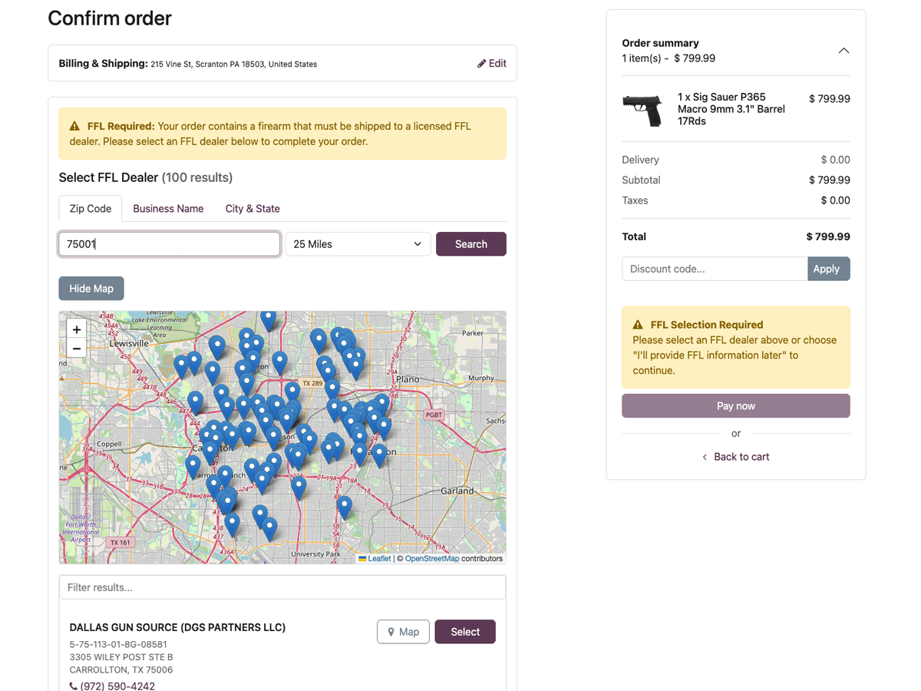The width and height of the screenshot is (921, 691).
Task: Click the warning icon in FFL Selection Required box
Action: (639, 324)
